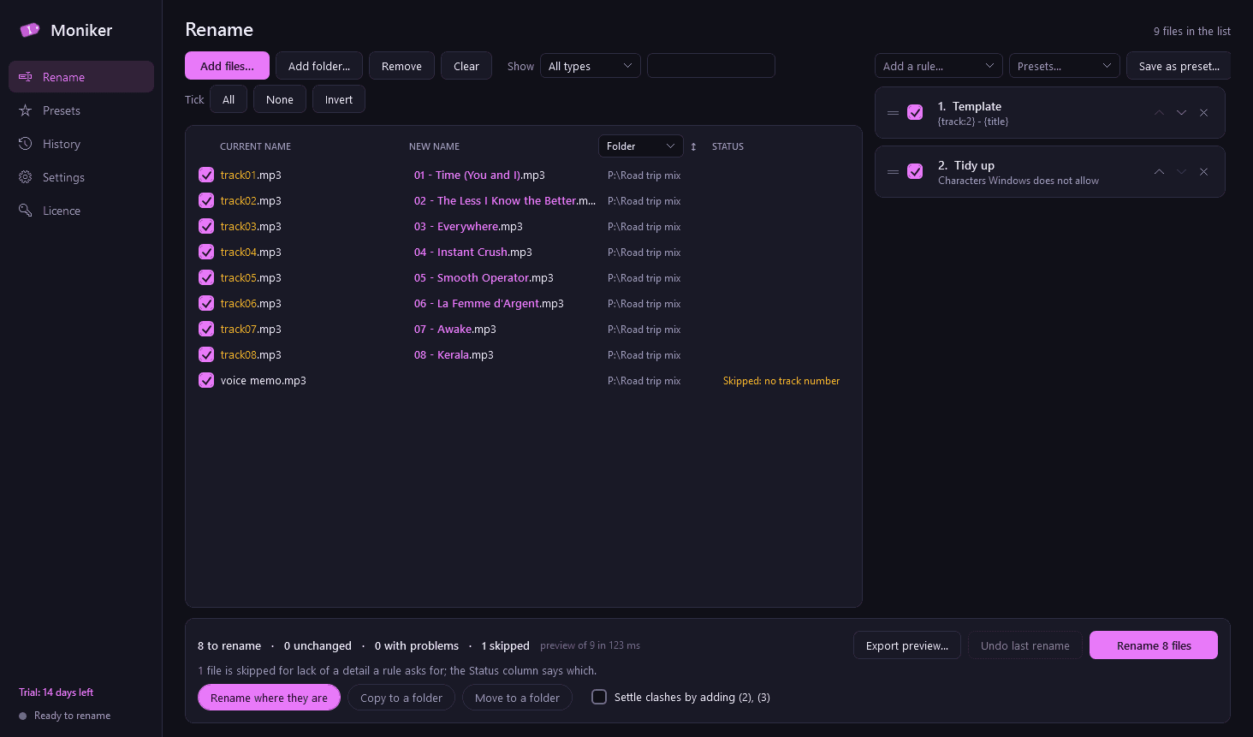
Task: Open the Add a rule dropdown
Action: [939, 66]
